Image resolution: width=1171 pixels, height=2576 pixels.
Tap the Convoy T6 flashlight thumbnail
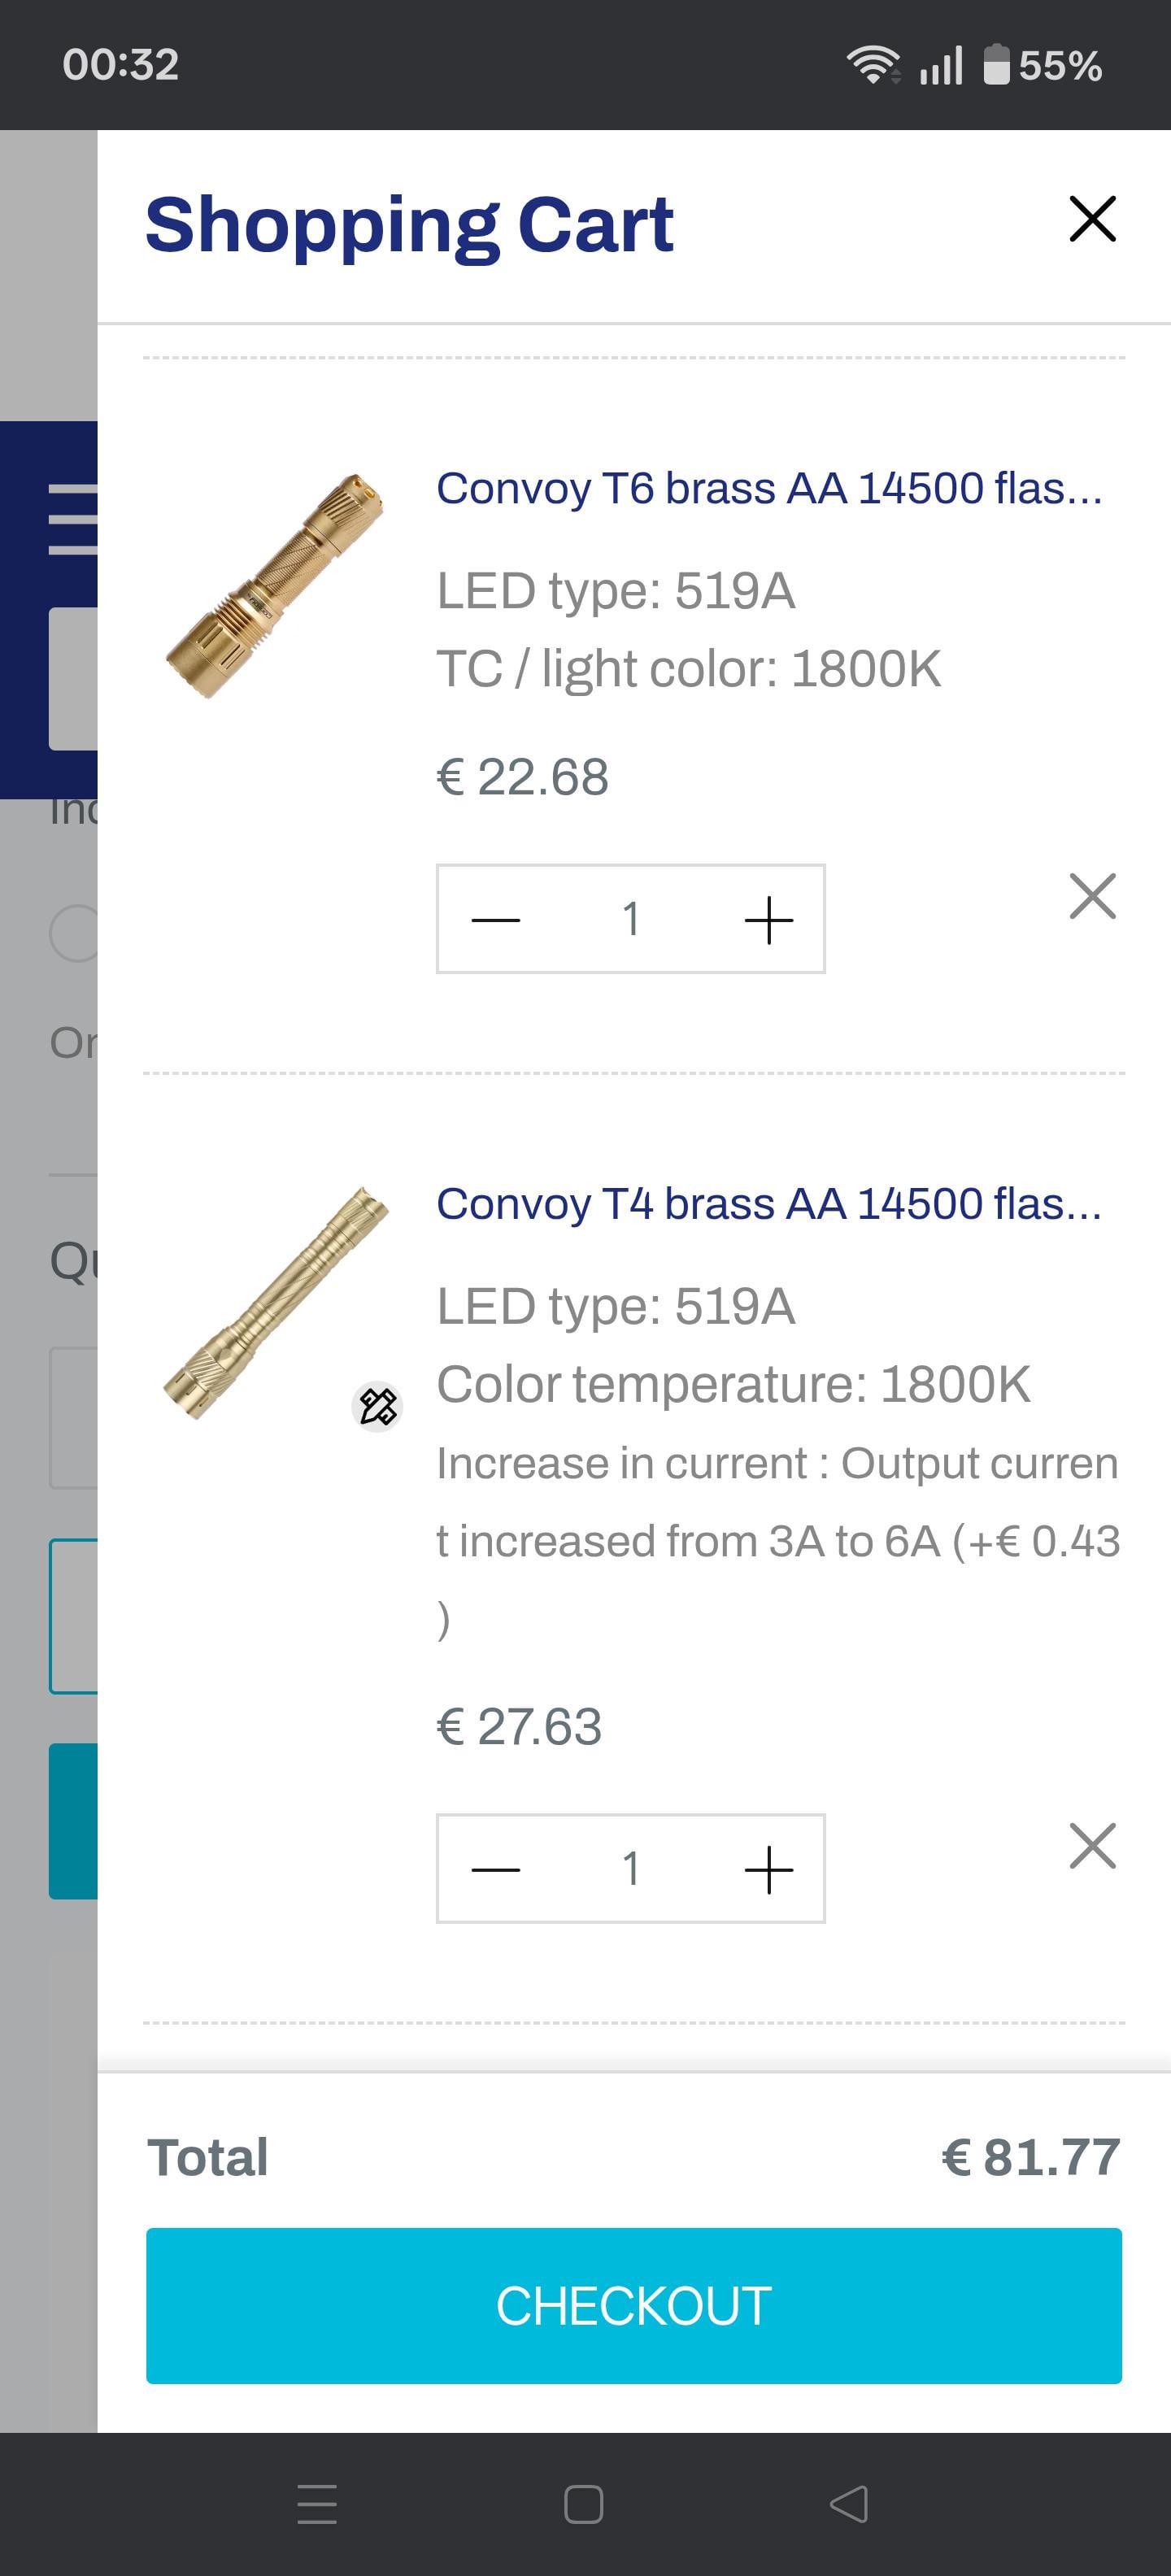tap(276, 587)
